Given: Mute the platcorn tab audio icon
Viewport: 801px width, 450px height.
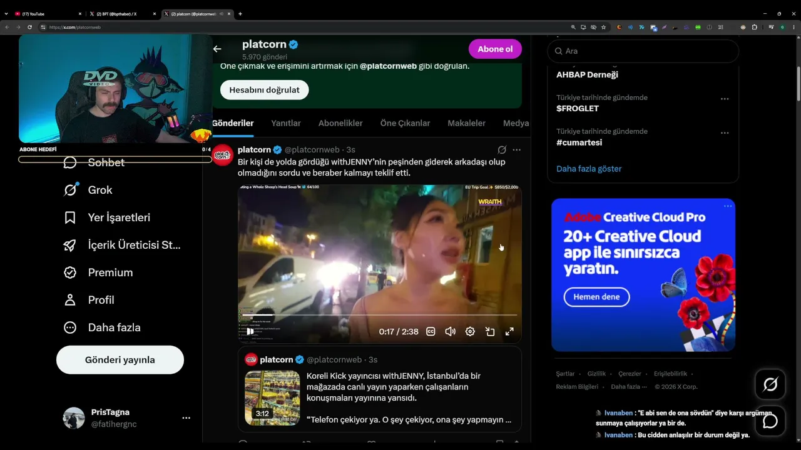Looking at the screenshot, I should pyautogui.click(x=222, y=14).
